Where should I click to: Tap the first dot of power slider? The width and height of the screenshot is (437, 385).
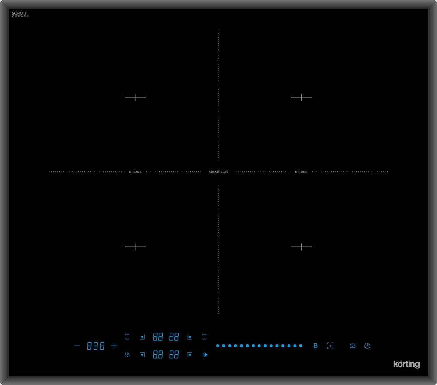tap(218, 346)
